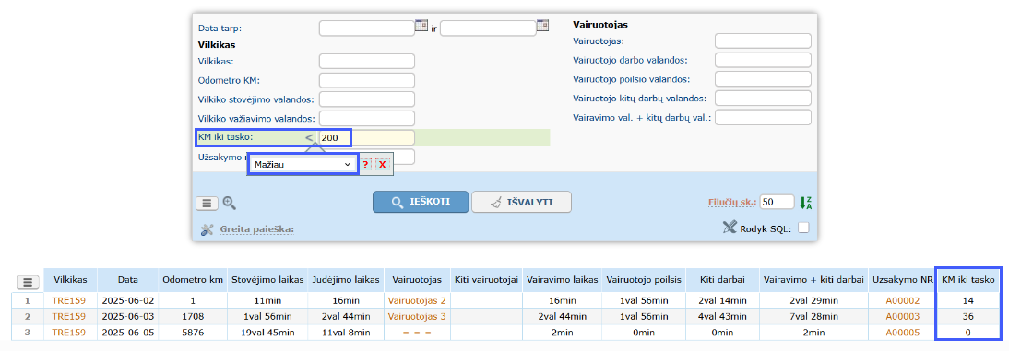
Task: Click the red question mark help icon
Action: point(365,165)
